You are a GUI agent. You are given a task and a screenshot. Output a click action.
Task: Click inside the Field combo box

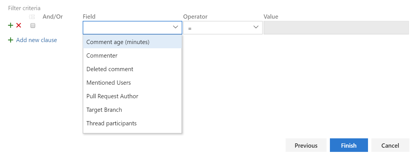pos(132,28)
